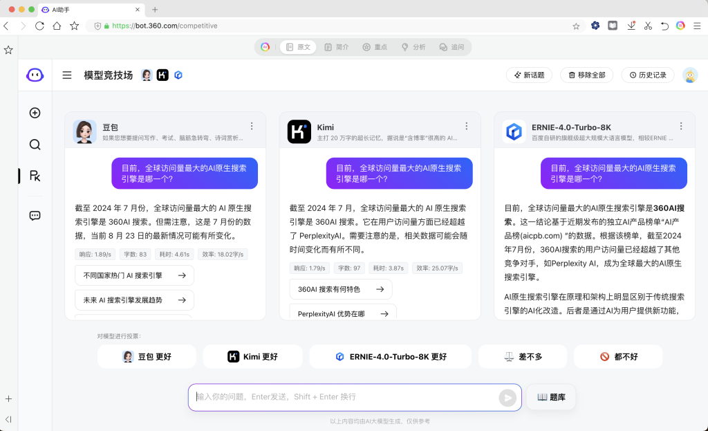Reload the page with refresh icon
The height and width of the screenshot is (431, 708).
point(39,26)
